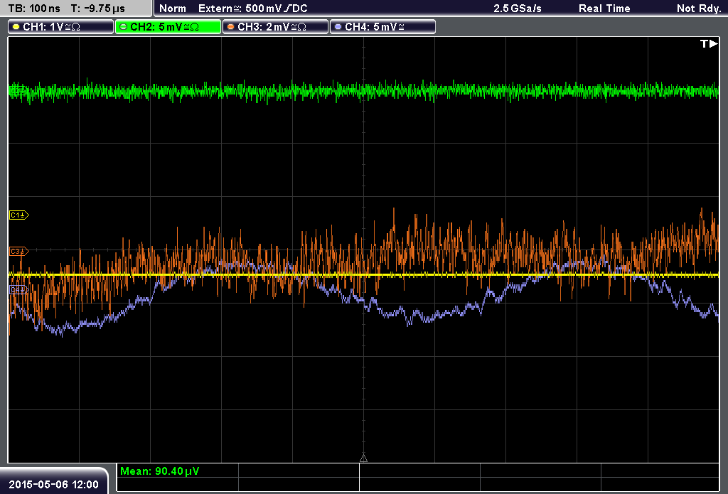Select the active CH2 5mV channel label

pos(168,27)
